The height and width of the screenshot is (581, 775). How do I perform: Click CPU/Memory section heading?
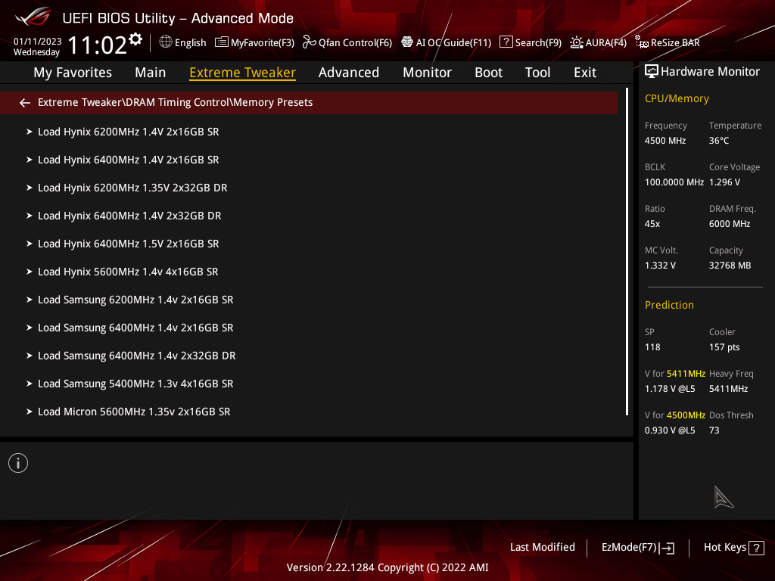pos(677,99)
